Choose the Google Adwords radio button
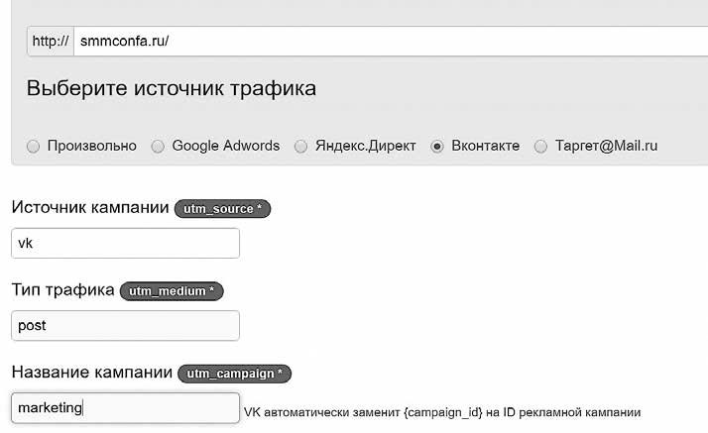This screenshot has height=433, width=708. click(158, 147)
